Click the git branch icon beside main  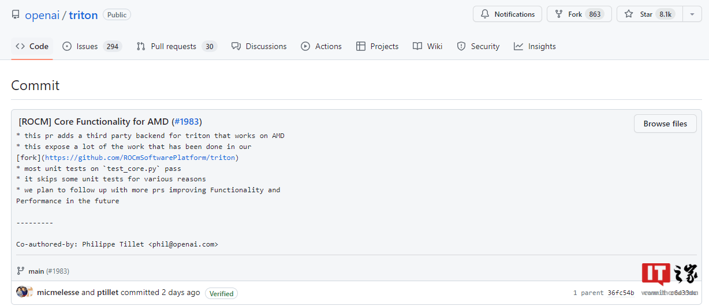coord(21,271)
